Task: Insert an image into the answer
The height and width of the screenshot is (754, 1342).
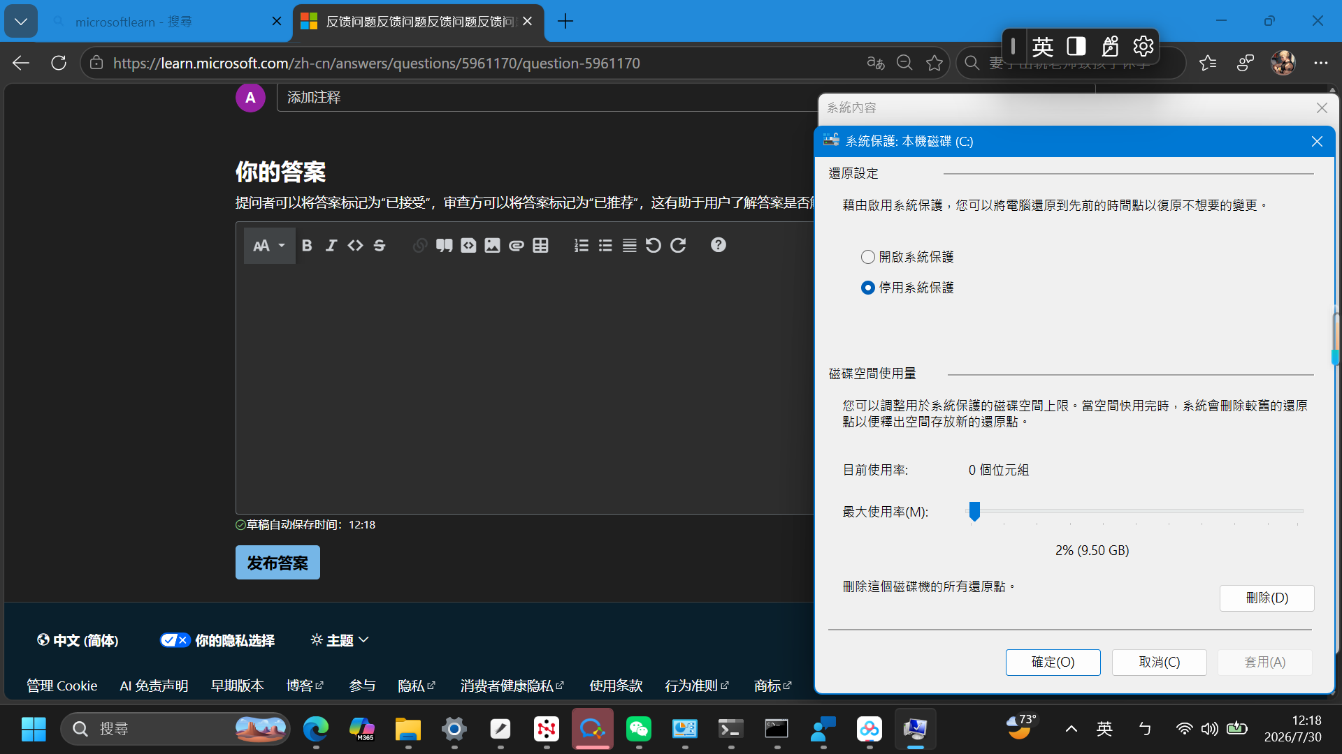Action: point(492,246)
